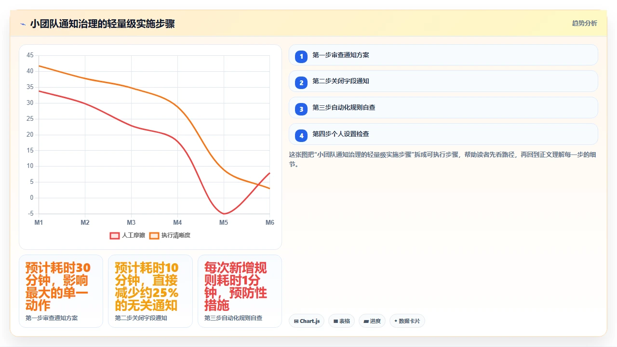Image resolution: width=617 pixels, height=347 pixels.
Task: Click the step 1 number badge
Action: click(x=301, y=56)
